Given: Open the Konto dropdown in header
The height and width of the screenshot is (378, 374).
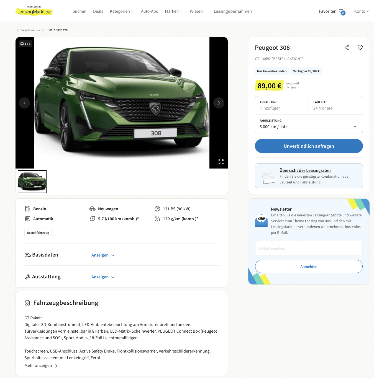Looking at the screenshot, I should 361,11.
